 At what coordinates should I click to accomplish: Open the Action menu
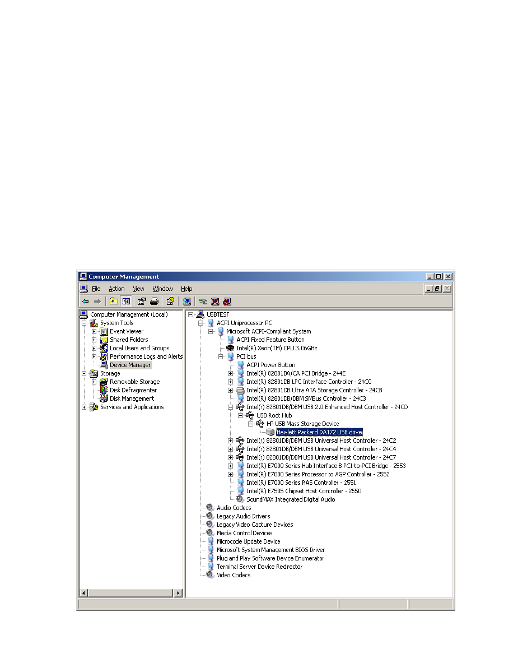116,289
